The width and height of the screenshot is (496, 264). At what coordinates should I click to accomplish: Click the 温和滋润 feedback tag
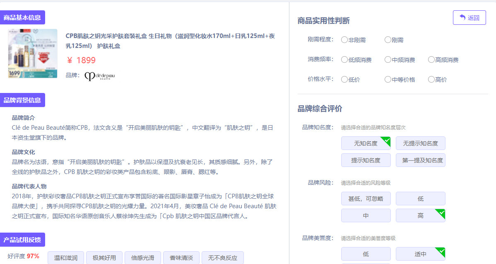(66, 258)
